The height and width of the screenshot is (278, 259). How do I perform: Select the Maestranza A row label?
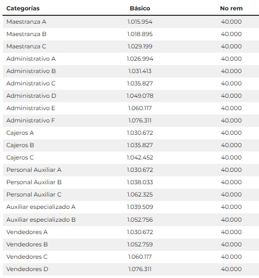point(26,22)
